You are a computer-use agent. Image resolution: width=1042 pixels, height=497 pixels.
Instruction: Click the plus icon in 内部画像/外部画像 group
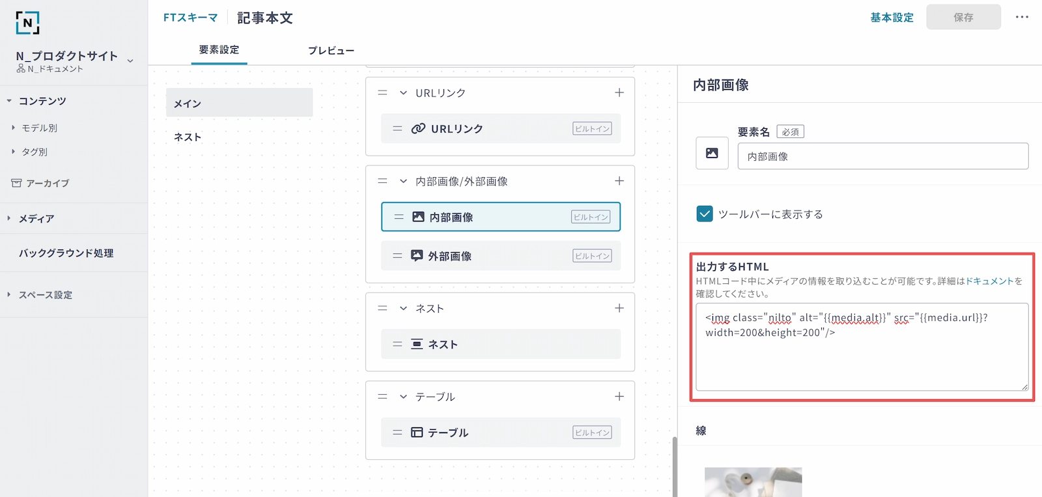(x=619, y=181)
